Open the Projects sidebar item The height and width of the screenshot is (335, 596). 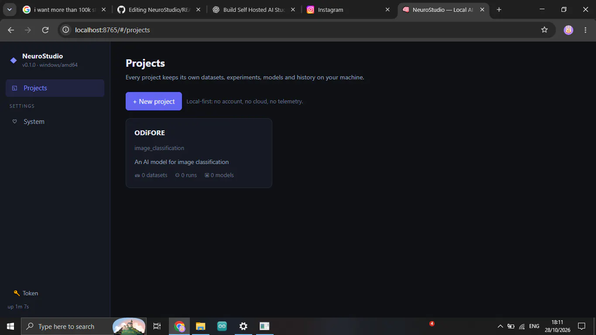(x=55, y=88)
